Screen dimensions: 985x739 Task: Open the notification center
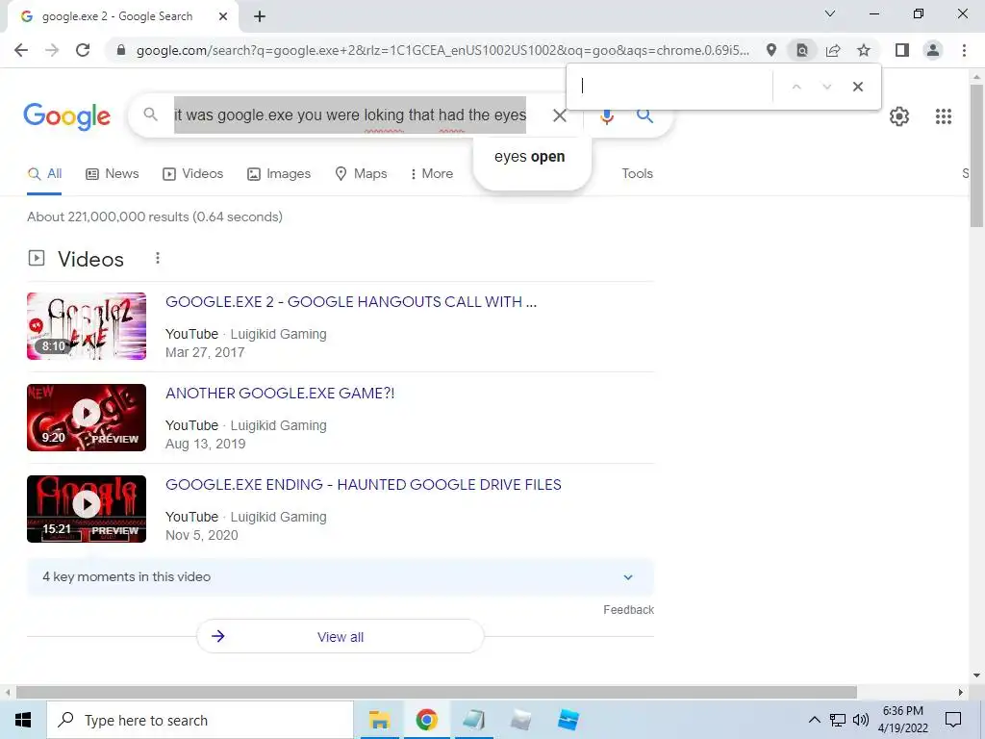point(953,720)
